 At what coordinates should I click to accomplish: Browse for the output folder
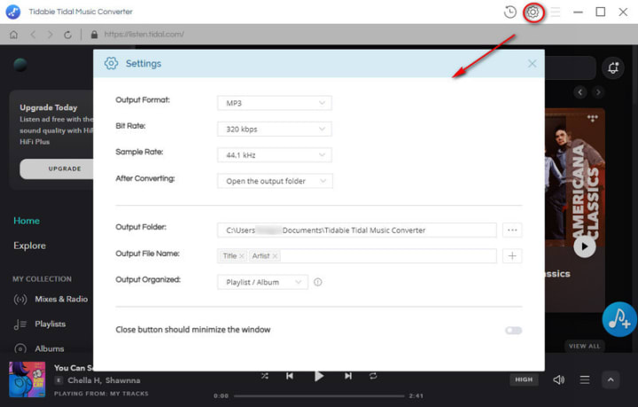[512, 230]
